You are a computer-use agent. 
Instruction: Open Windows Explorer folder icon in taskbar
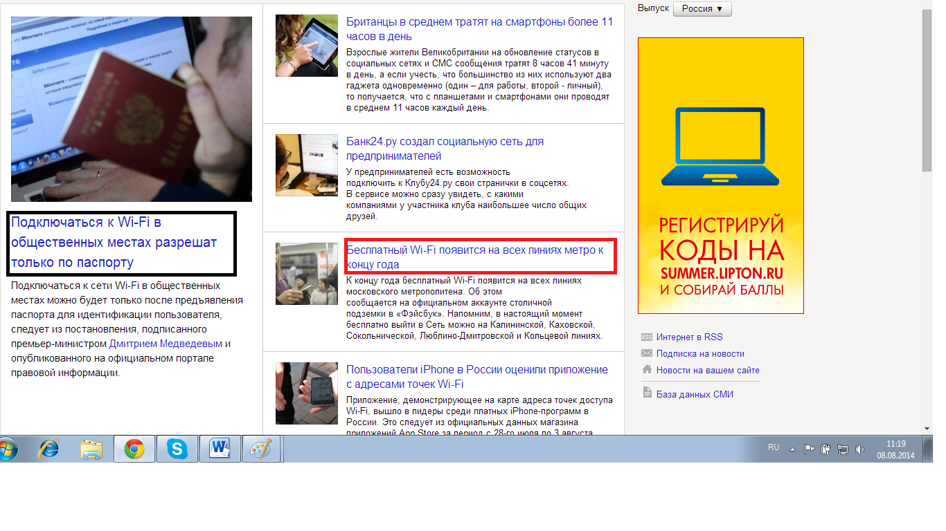(x=91, y=449)
